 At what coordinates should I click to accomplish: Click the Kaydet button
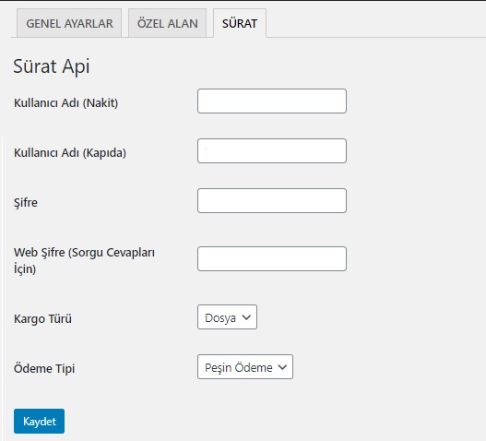pos(39,421)
